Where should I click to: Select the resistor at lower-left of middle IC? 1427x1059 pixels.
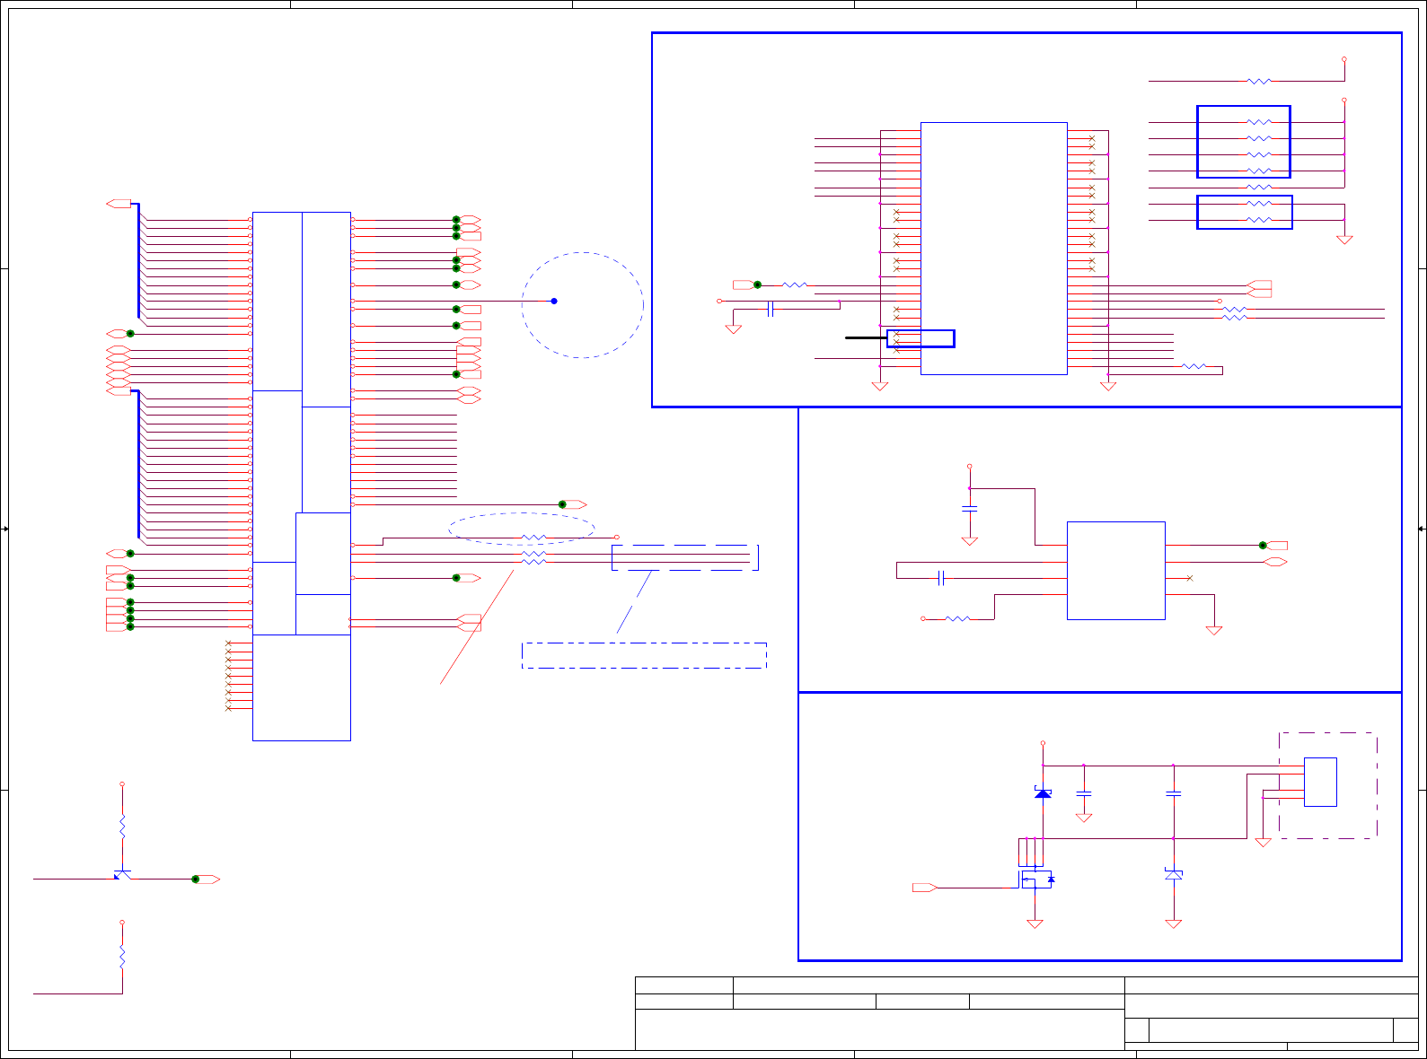(957, 618)
